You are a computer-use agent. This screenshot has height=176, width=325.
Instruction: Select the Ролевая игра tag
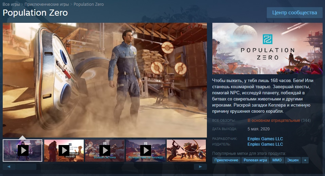pyautogui.click(x=255, y=160)
